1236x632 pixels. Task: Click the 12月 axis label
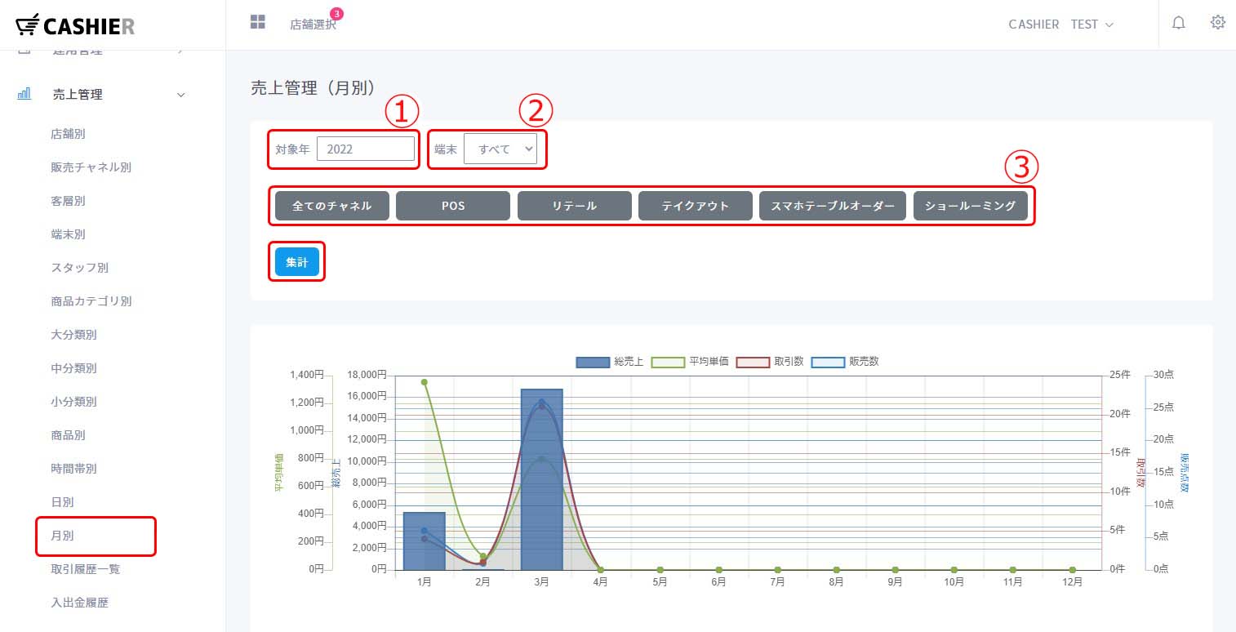tap(1072, 582)
